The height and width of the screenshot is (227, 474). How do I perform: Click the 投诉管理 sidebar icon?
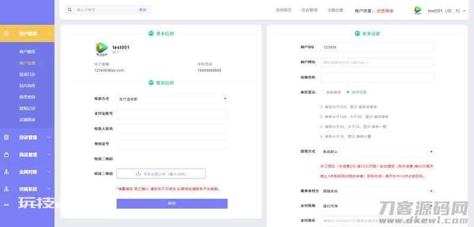click(7, 138)
